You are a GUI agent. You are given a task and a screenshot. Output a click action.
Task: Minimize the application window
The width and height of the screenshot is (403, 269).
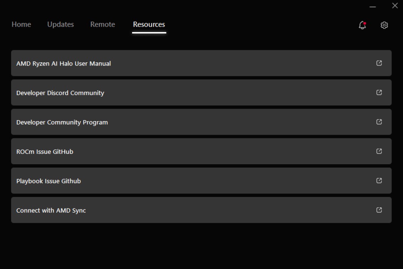[373, 7]
